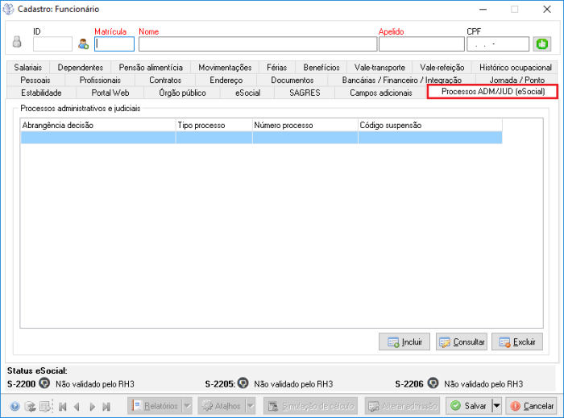The image size is (564, 418).
Task: Open the Atalhos dropdown arrow
Action: coord(252,406)
